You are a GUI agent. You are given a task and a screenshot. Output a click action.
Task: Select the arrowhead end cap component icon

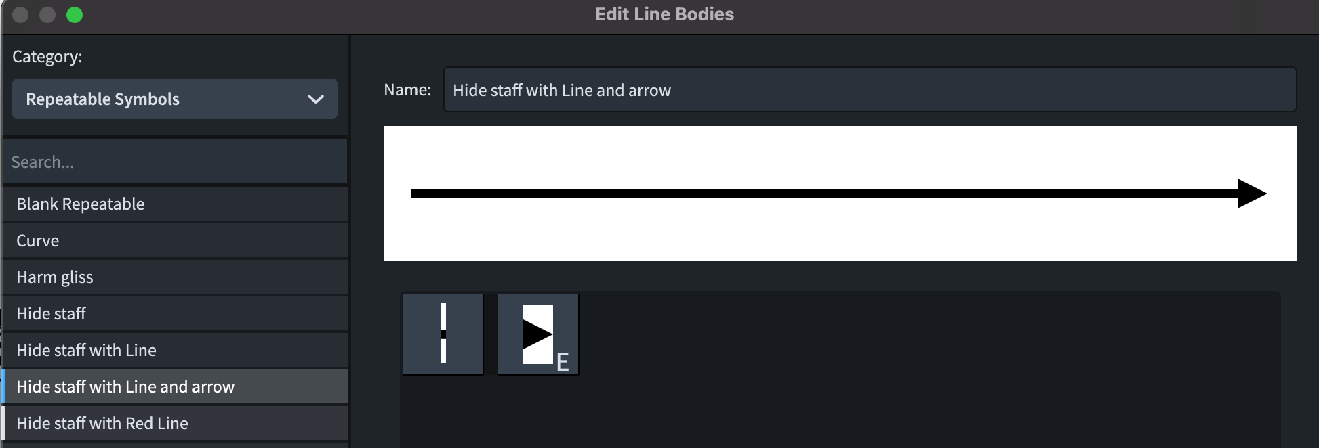[538, 334]
